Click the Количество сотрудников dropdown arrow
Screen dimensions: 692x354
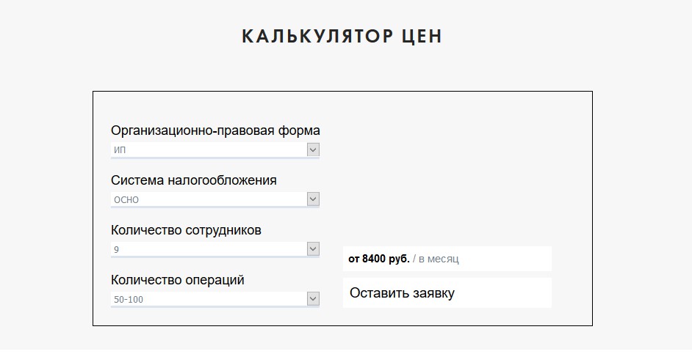(313, 249)
